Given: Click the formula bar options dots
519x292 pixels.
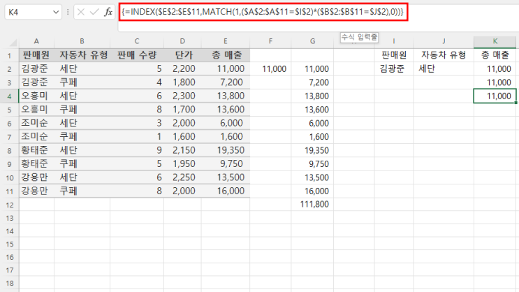Looking at the screenshot, I should (x=68, y=13).
